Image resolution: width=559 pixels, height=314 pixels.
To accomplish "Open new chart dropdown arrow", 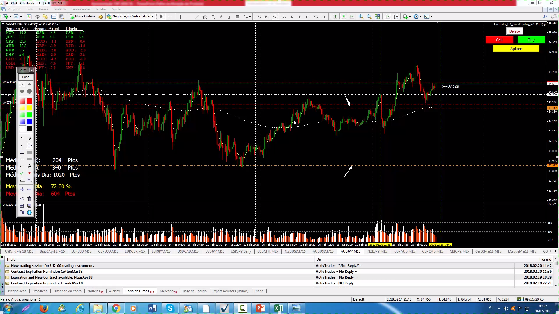I will pyautogui.click(x=10, y=17).
